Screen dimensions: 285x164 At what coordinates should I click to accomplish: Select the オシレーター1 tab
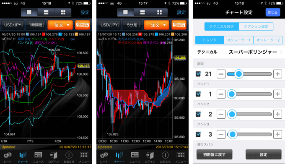tap(238, 40)
